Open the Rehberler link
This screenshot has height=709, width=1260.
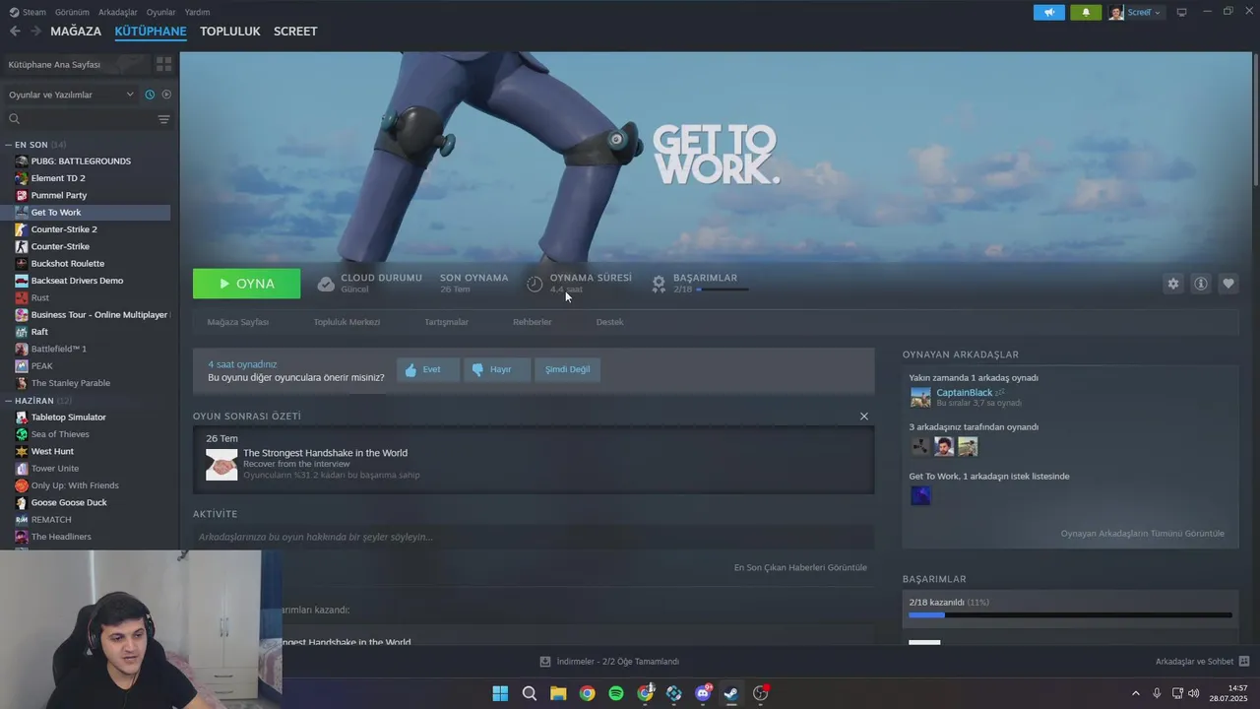(533, 322)
